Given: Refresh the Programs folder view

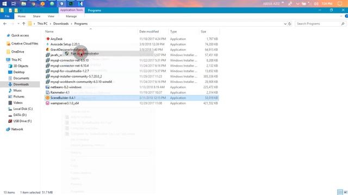Looking at the screenshot, I should pos(290,24).
